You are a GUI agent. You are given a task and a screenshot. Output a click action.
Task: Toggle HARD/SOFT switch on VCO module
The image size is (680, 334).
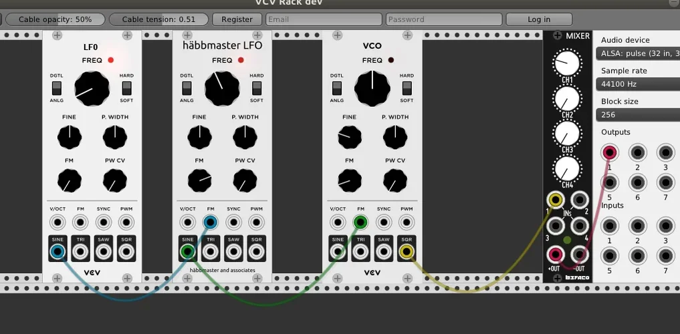(x=407, y=88)
